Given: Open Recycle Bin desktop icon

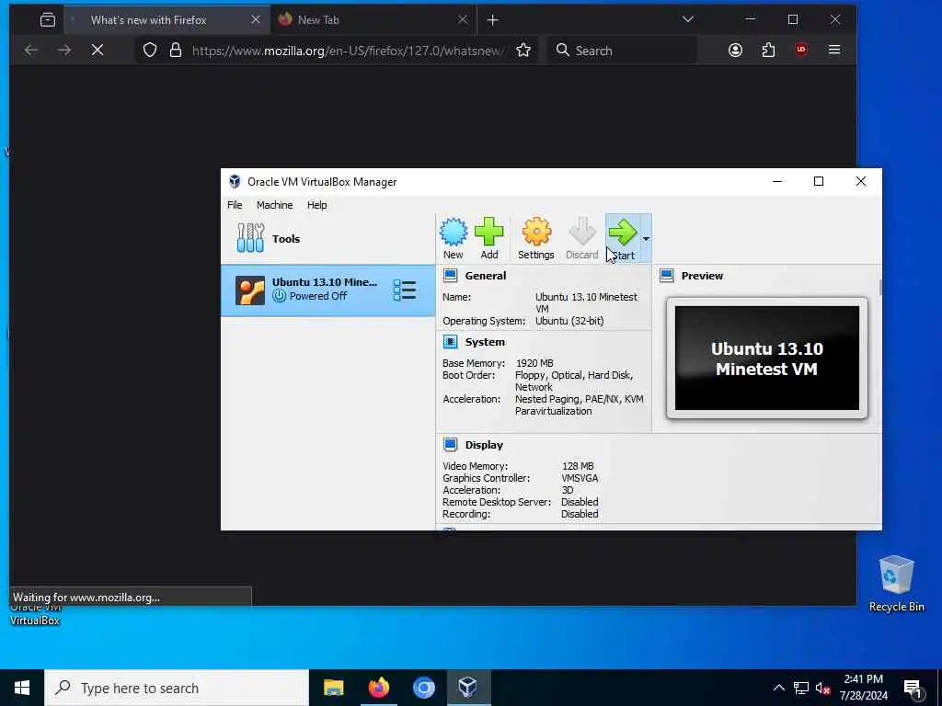Looking at the screenshot, I should tap(896, 584).
